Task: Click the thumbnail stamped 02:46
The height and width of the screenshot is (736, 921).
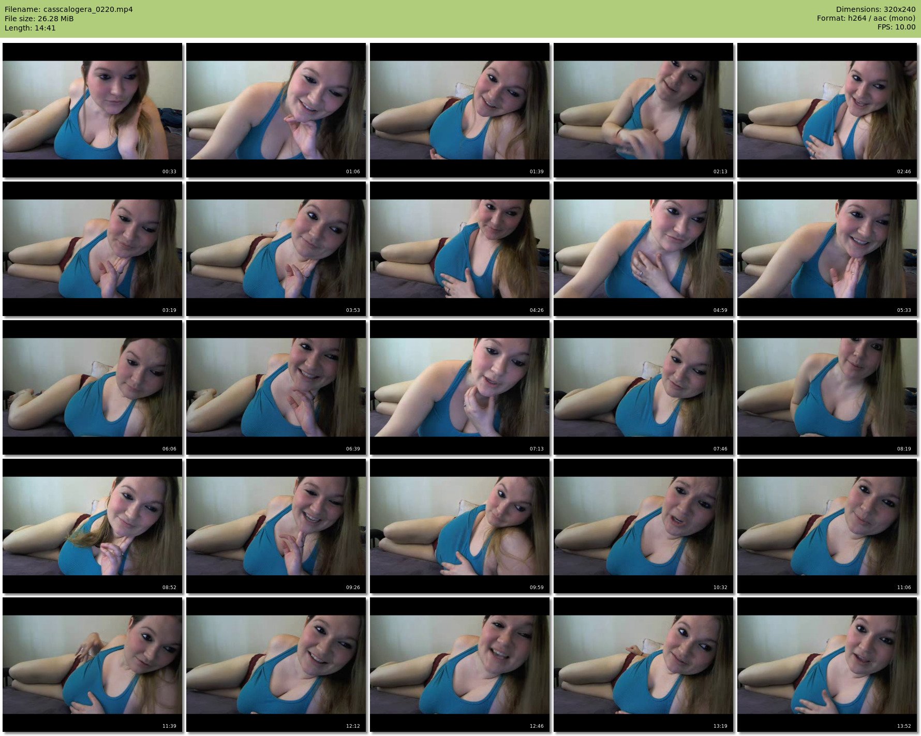Action: pyautogui.click(x=827, y=110)
